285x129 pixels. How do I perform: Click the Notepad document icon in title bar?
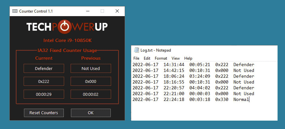(x=136, y=50)
